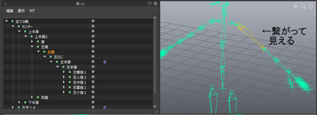The width and height of the screenshot is (317, 115).
Task: Click the panel grip icon beside ボーン title
Action: click(5, 3)
